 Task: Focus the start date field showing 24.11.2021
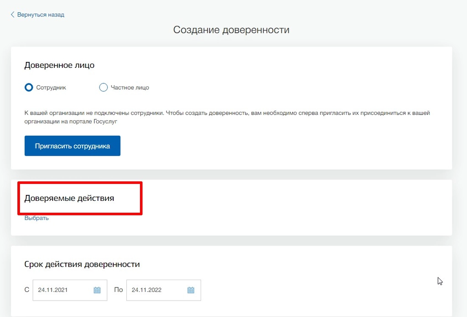coord(70,290)
